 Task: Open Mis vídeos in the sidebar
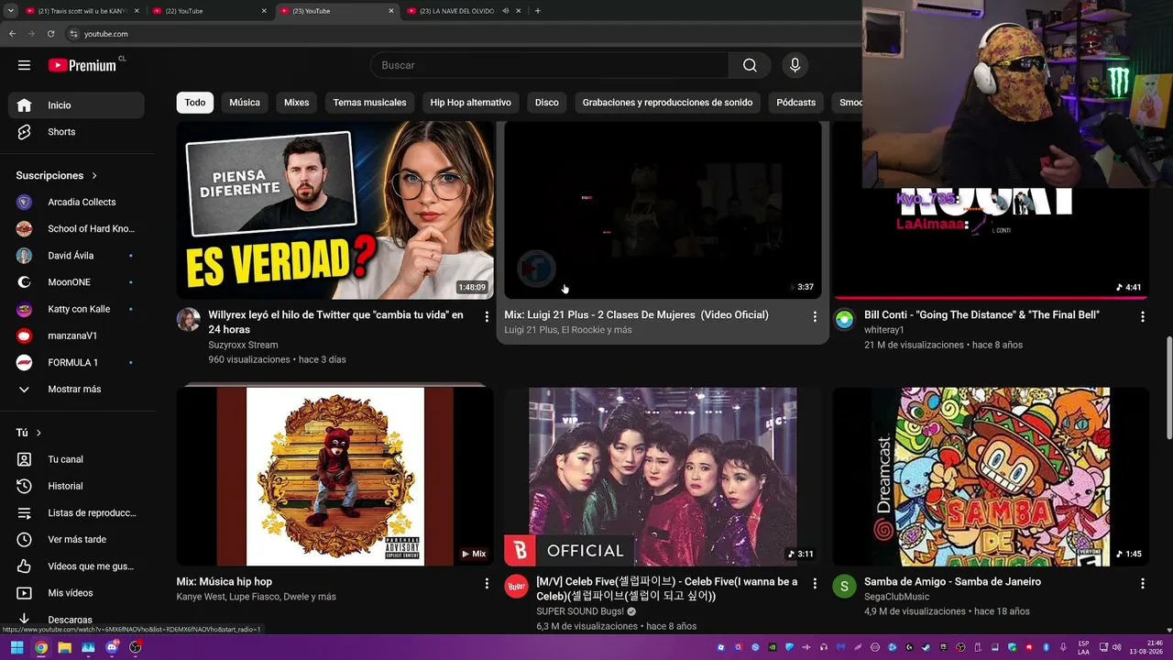[76, 592]
